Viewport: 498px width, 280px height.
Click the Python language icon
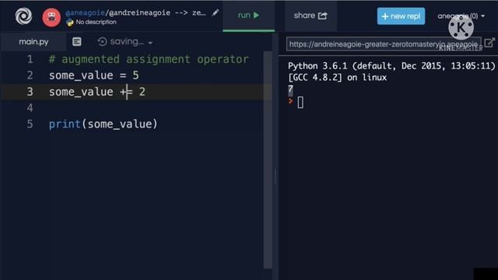pyautogui.click(x=69, y=23)
